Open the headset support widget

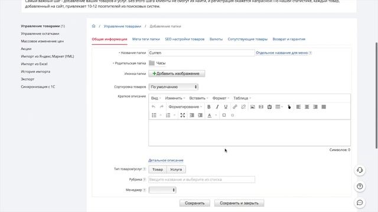pos(360,170)
